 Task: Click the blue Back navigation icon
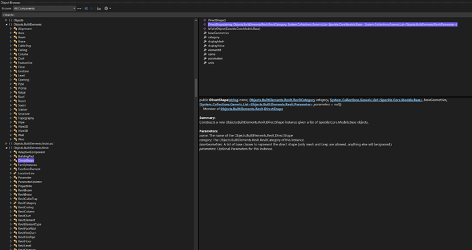tap(86, 8)
